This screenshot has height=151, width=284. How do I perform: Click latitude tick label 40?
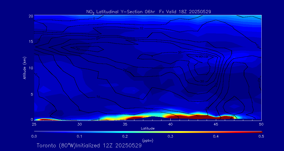click(170, 124)
